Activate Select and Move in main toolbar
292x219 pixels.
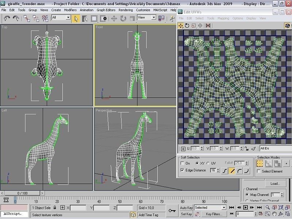[114, 19]
